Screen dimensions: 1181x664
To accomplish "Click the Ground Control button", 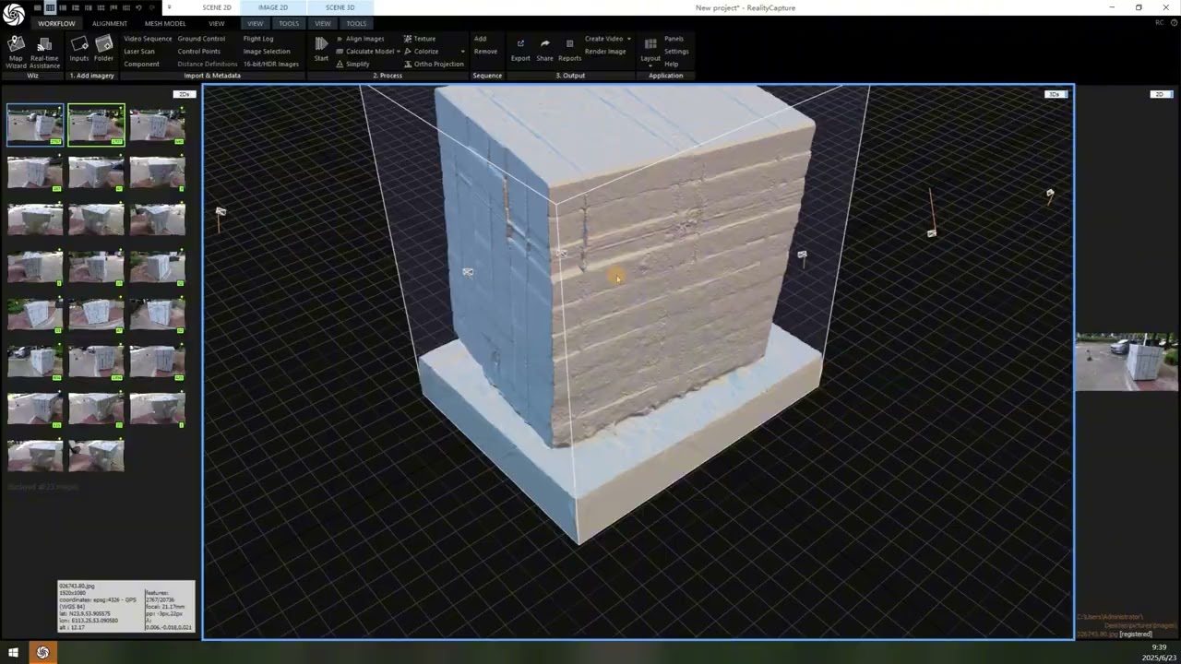I will coord(201,39).
